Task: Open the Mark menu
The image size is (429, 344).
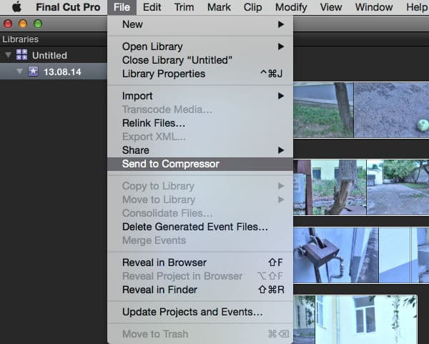Action: (219, 7)
